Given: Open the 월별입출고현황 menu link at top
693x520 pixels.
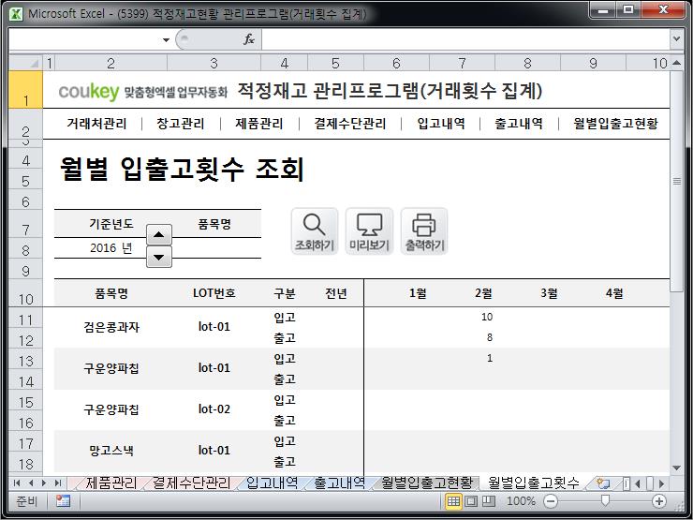Looking at the screenshot, I should (615, 124).
